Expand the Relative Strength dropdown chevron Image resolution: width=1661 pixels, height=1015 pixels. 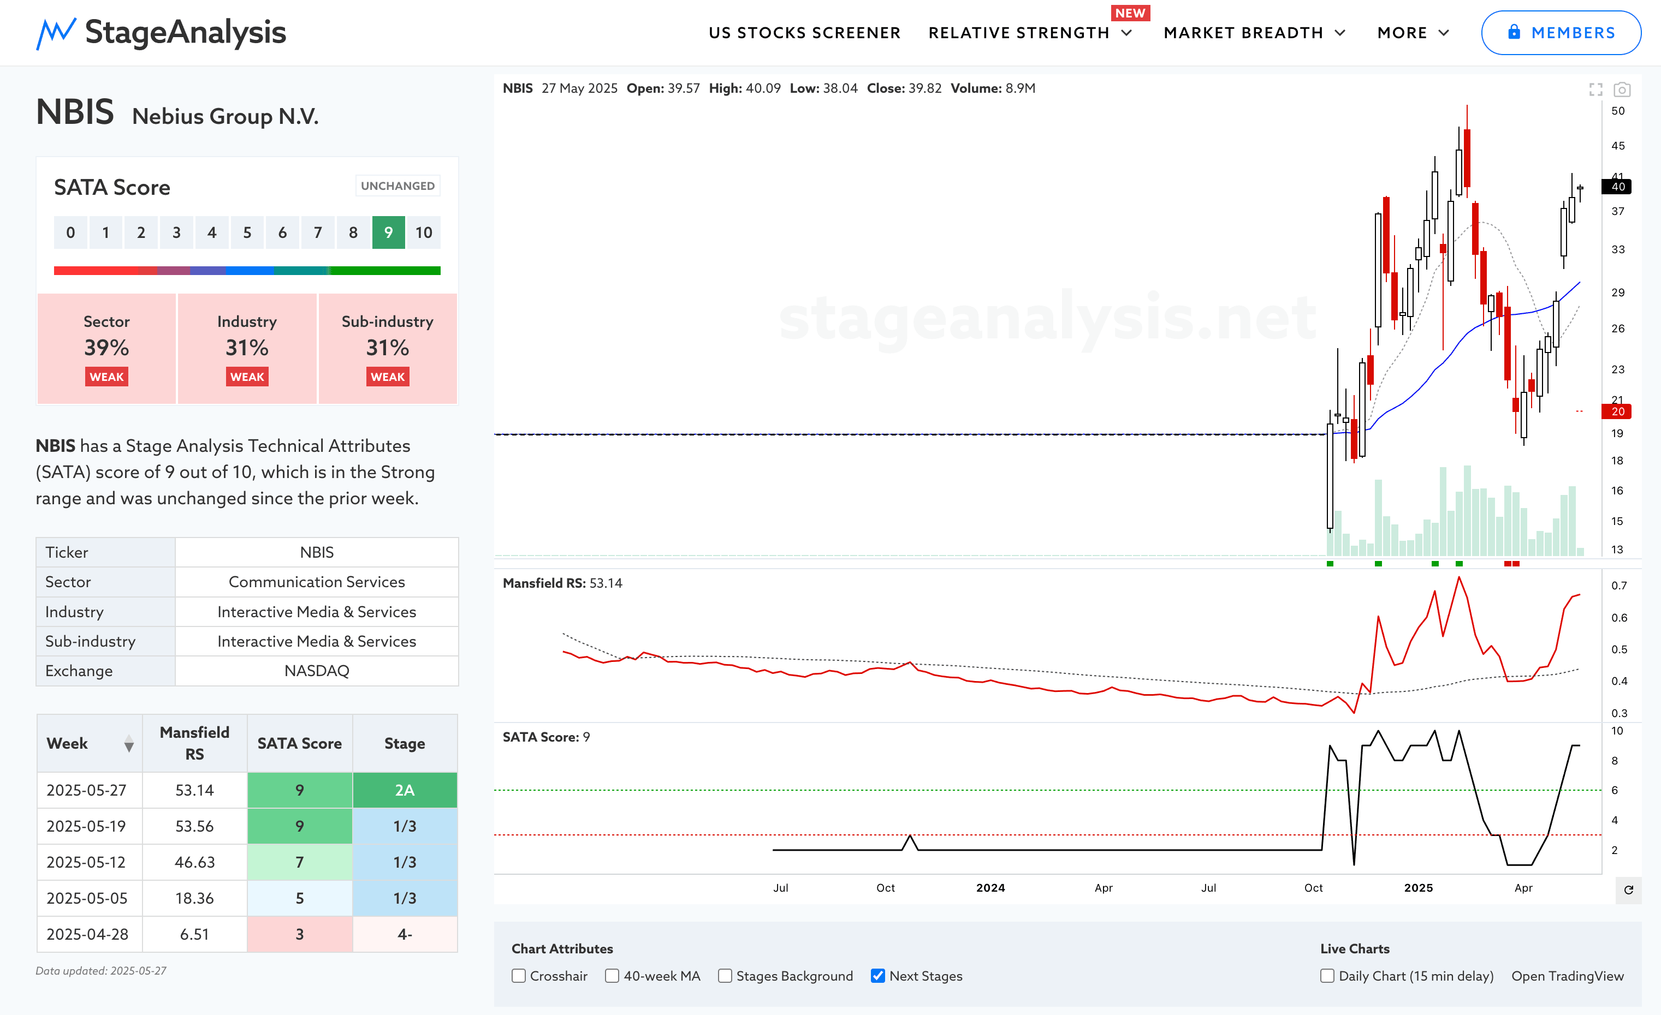click(1126, 33)
